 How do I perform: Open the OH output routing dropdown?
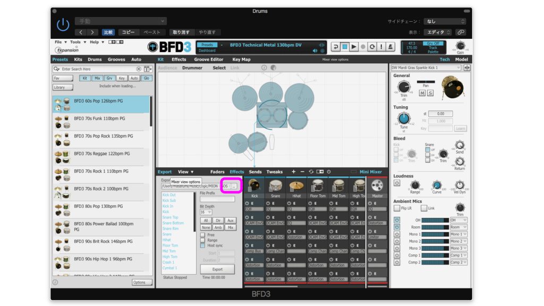[458, 220]
